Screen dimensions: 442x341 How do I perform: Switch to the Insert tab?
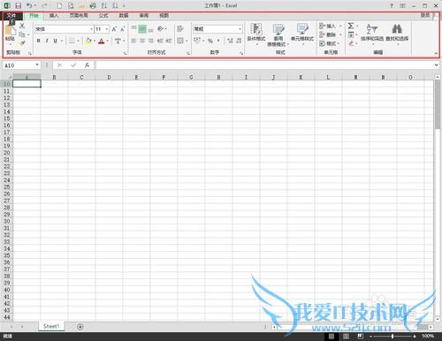54,16
